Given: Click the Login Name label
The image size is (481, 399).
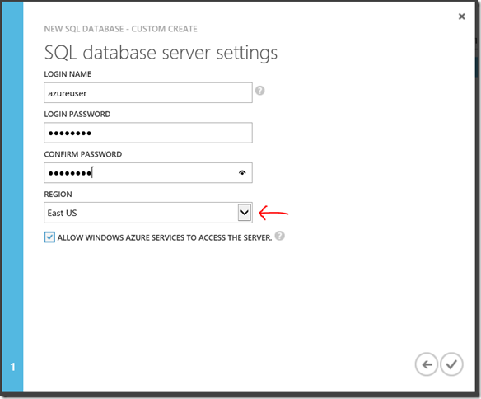Looking at the screenshot, I should 68,74.
